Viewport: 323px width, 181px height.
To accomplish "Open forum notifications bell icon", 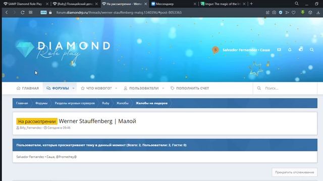I will (x=290, y=50).
